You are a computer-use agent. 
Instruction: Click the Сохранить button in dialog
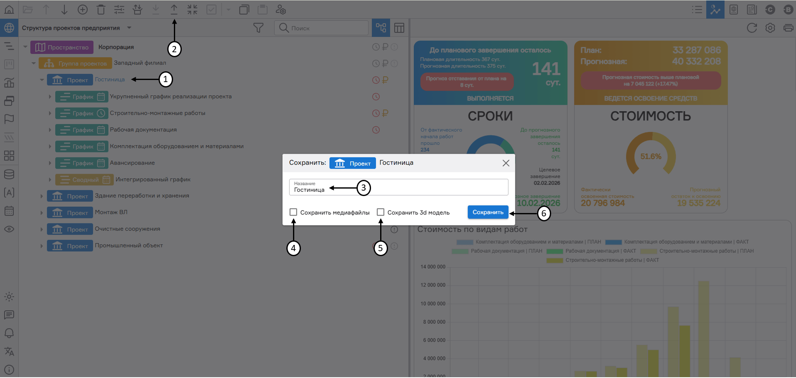tap(488, 212)
